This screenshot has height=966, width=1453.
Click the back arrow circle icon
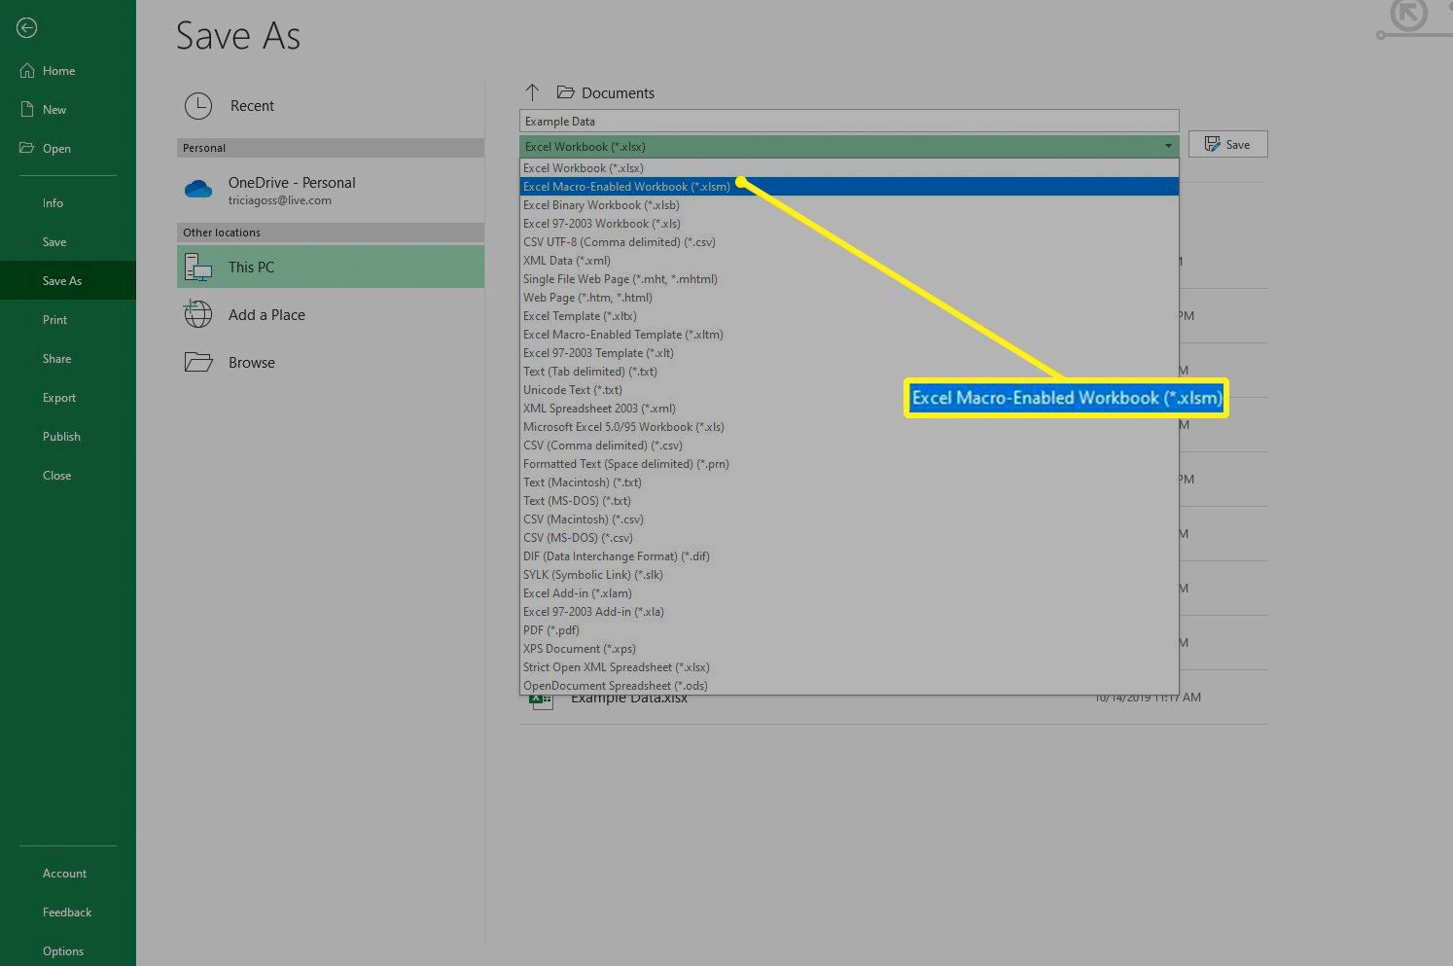click(27, 28)
